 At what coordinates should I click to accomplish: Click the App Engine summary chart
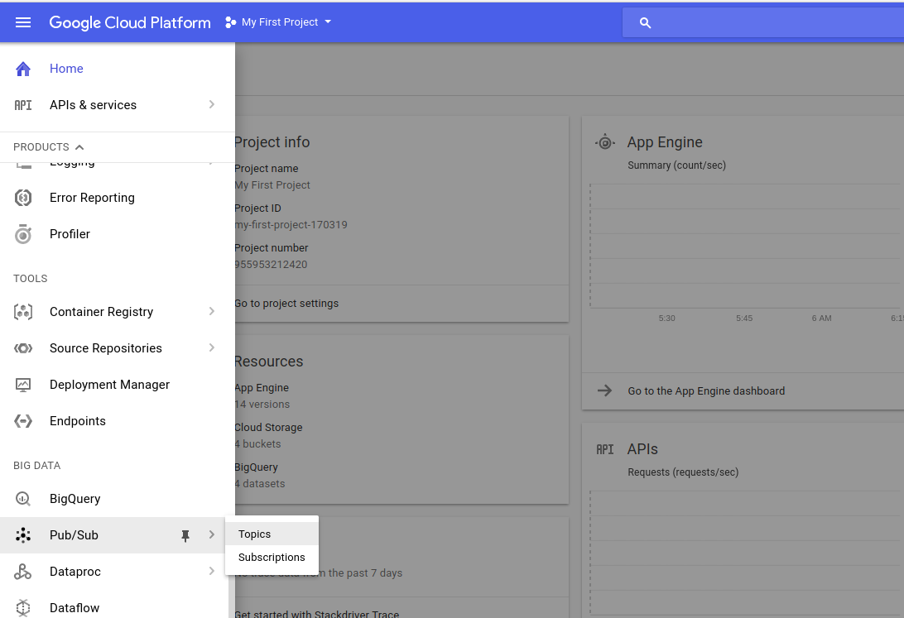747,247
